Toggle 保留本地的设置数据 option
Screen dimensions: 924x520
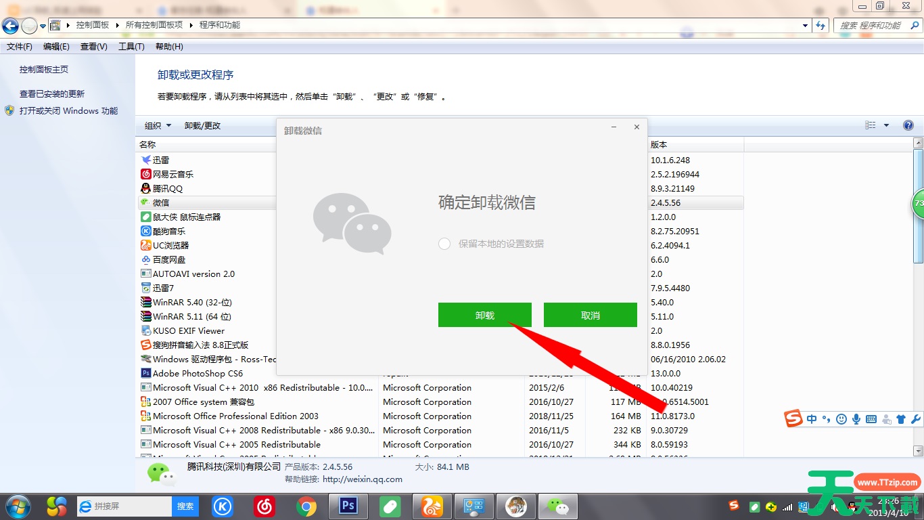pyautogui.click(x=444, y=244)
